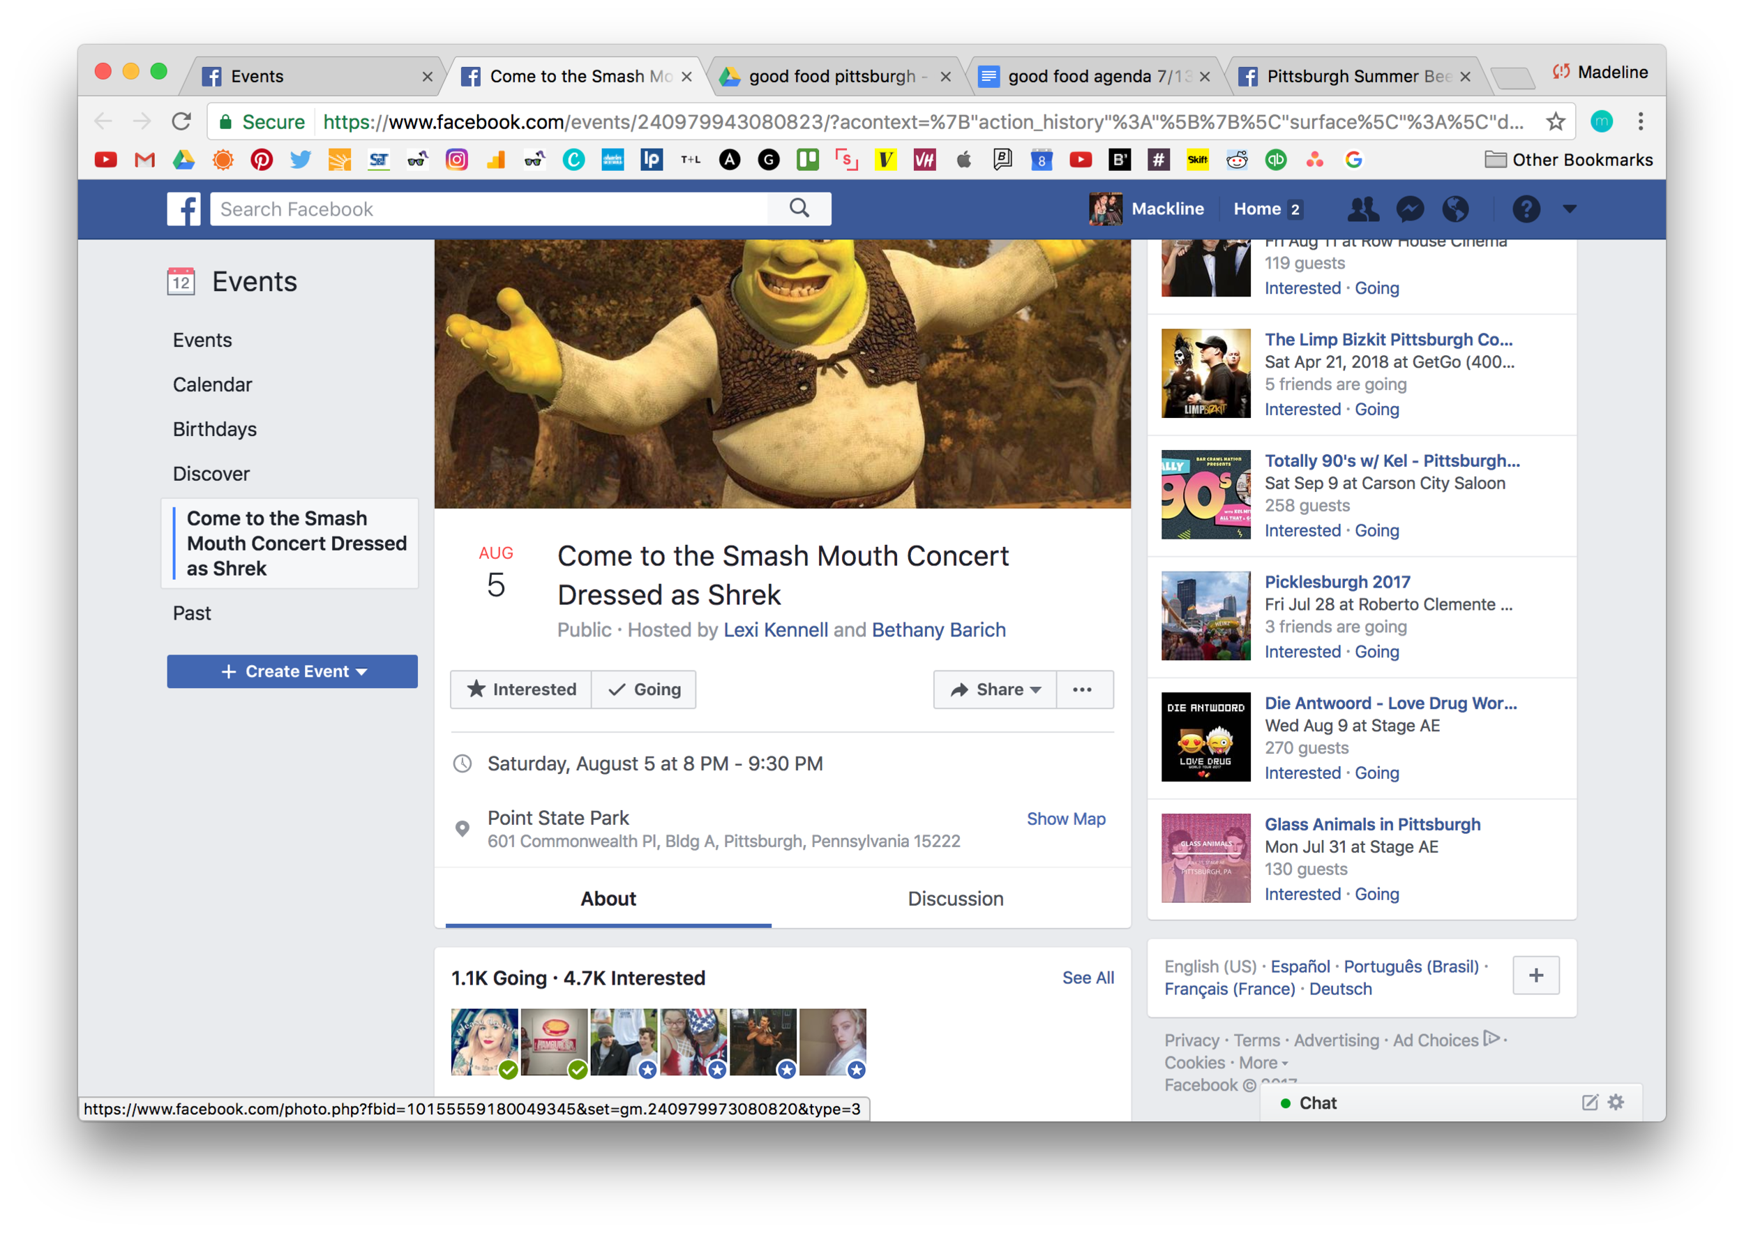Open the Quick Help question mark icon

(1526, 209)
